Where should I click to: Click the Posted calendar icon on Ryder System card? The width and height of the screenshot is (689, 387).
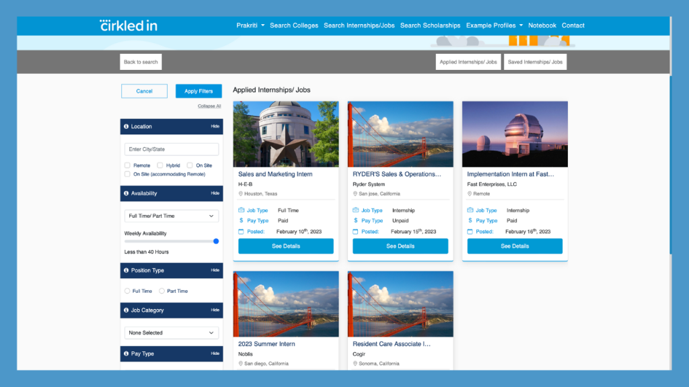[355, 231]
